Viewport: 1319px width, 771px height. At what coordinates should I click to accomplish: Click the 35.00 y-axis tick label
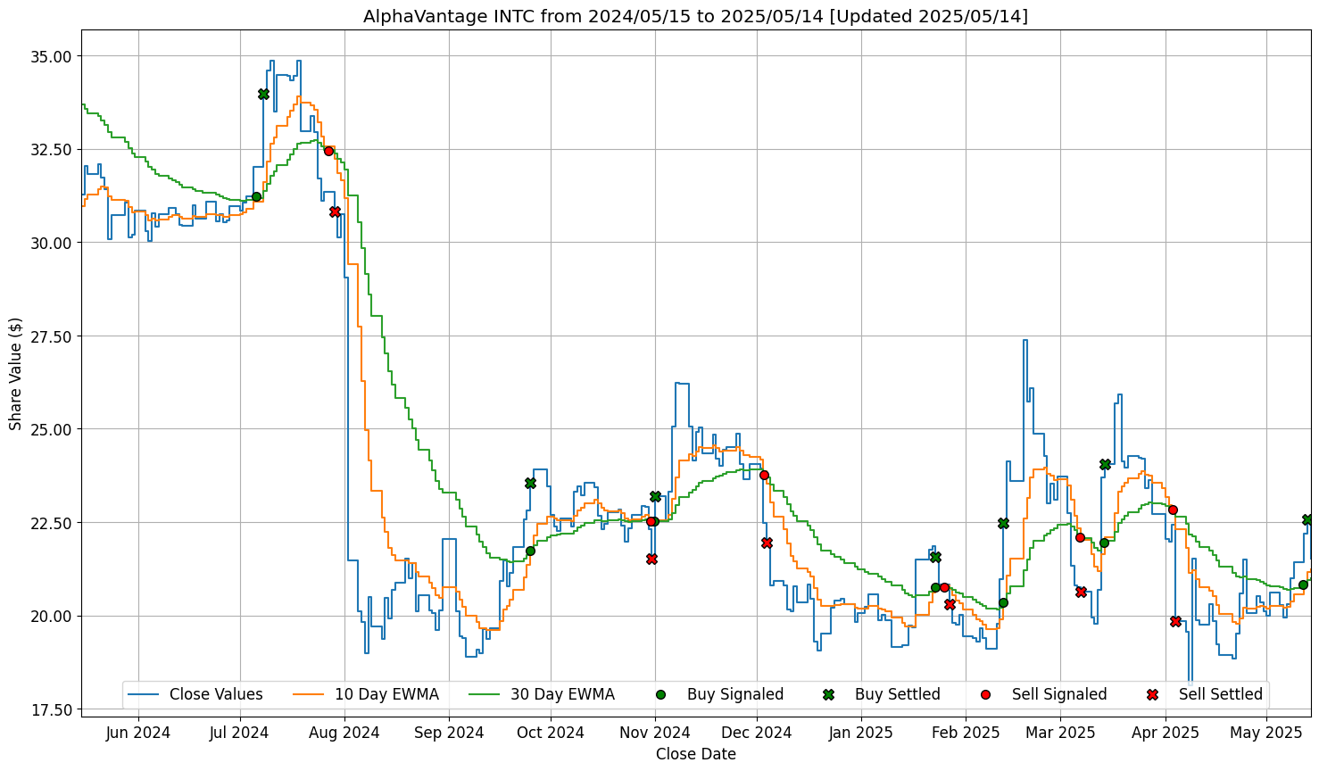[x=54, y=56]
